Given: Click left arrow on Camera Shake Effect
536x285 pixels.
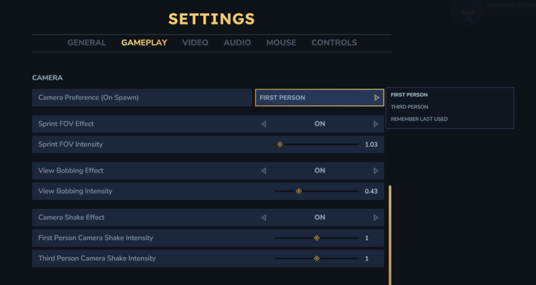Looking at the screenshot, I should coord(263,217).
